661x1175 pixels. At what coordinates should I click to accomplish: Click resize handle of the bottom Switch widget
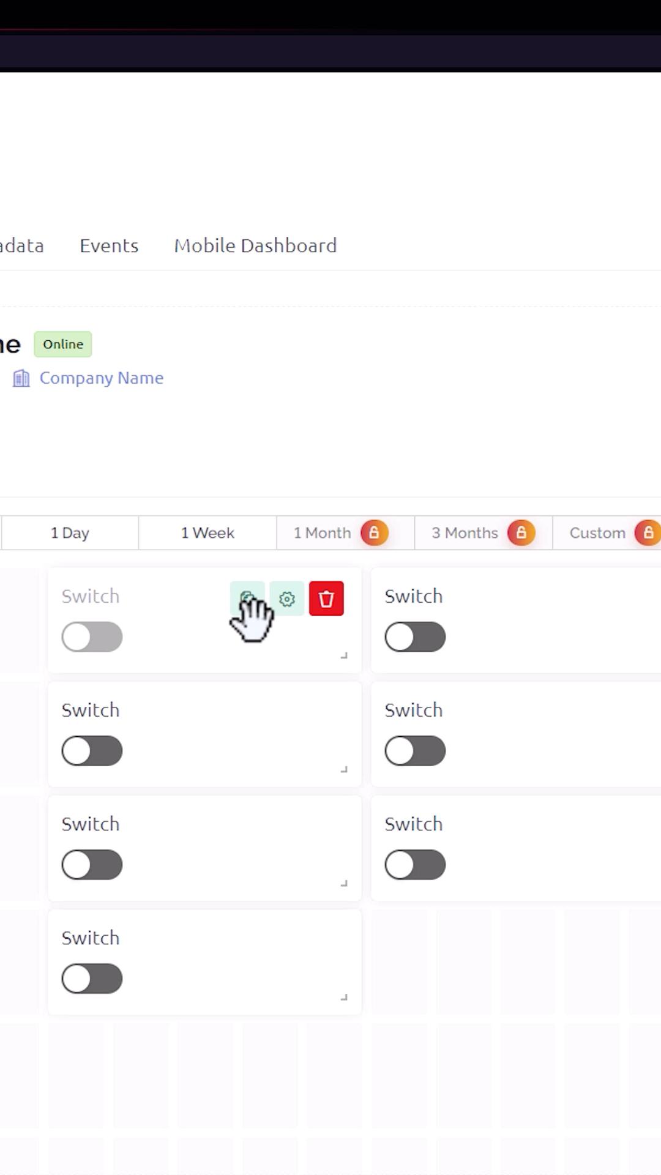pos(344,997)
